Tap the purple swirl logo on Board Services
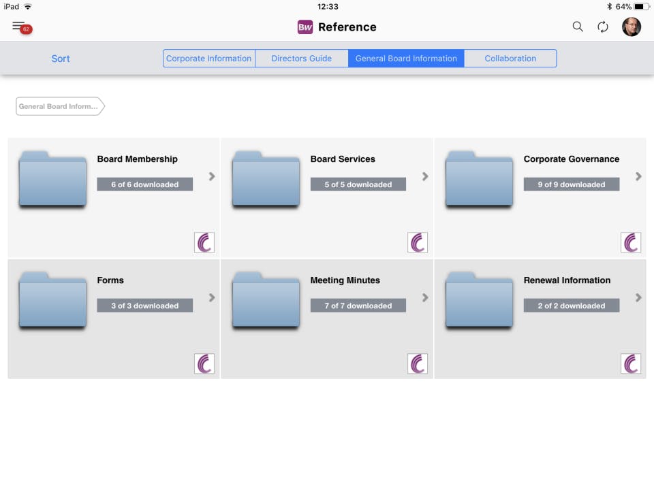This screenshot has width=654, height=490. (x=418, y=242)
